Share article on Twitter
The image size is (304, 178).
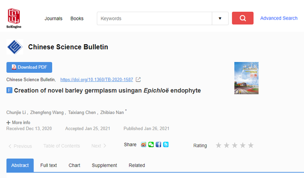(165, 145)
